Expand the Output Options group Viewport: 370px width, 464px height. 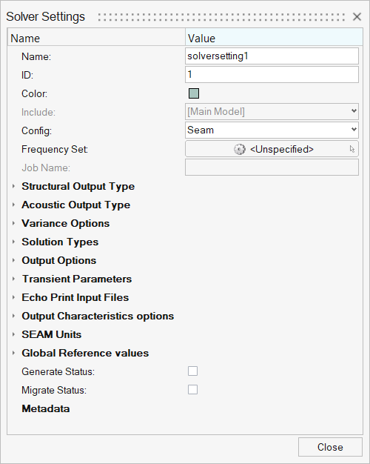13,260
